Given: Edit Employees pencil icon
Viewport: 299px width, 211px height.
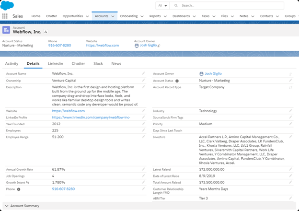Looking at the screenshot, I should [x=143, y=130].
